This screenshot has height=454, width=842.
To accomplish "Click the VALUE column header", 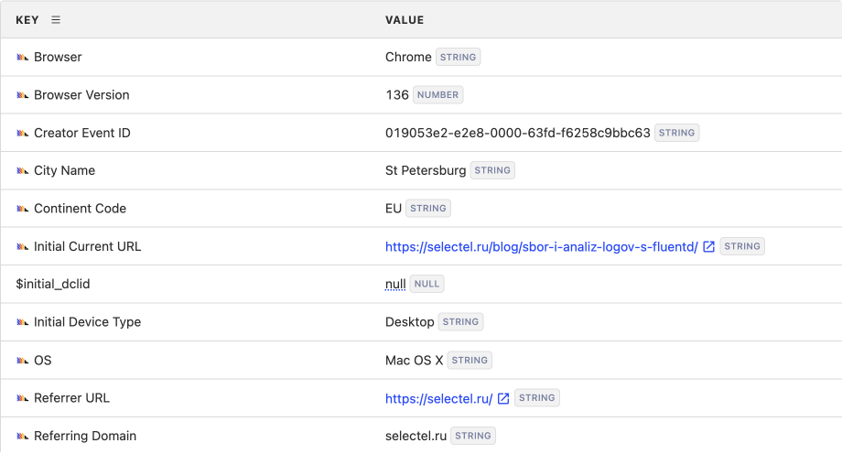I will tap(404, 19).
